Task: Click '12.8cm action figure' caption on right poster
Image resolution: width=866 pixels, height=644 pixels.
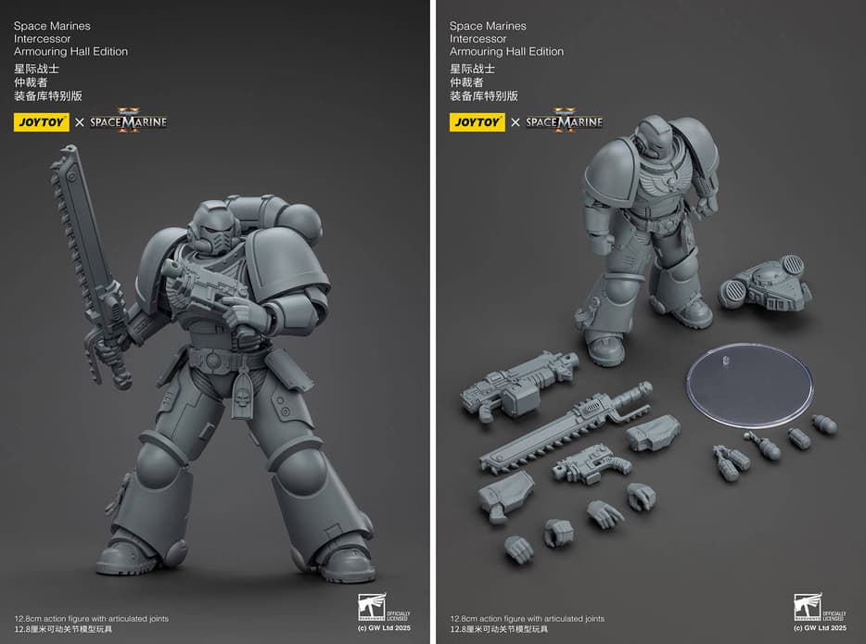Action: pos(527,619)
